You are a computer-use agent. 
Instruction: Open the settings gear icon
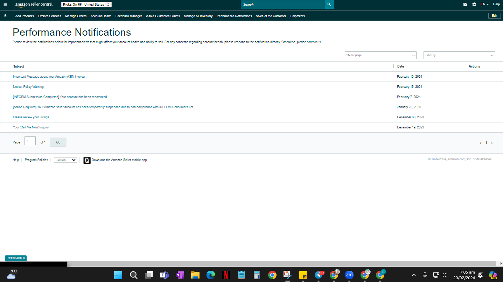click(x=474, y=5)
